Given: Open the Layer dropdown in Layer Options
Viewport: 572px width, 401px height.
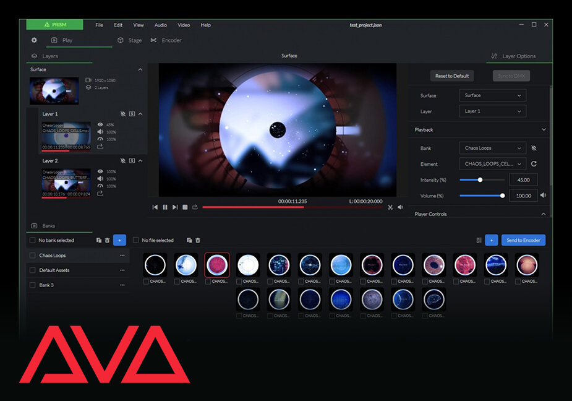Looking at the screenshot, I should point(492,111).
